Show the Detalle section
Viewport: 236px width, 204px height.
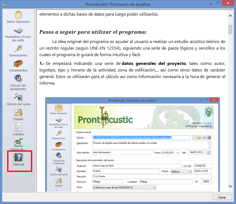[18, 115]
